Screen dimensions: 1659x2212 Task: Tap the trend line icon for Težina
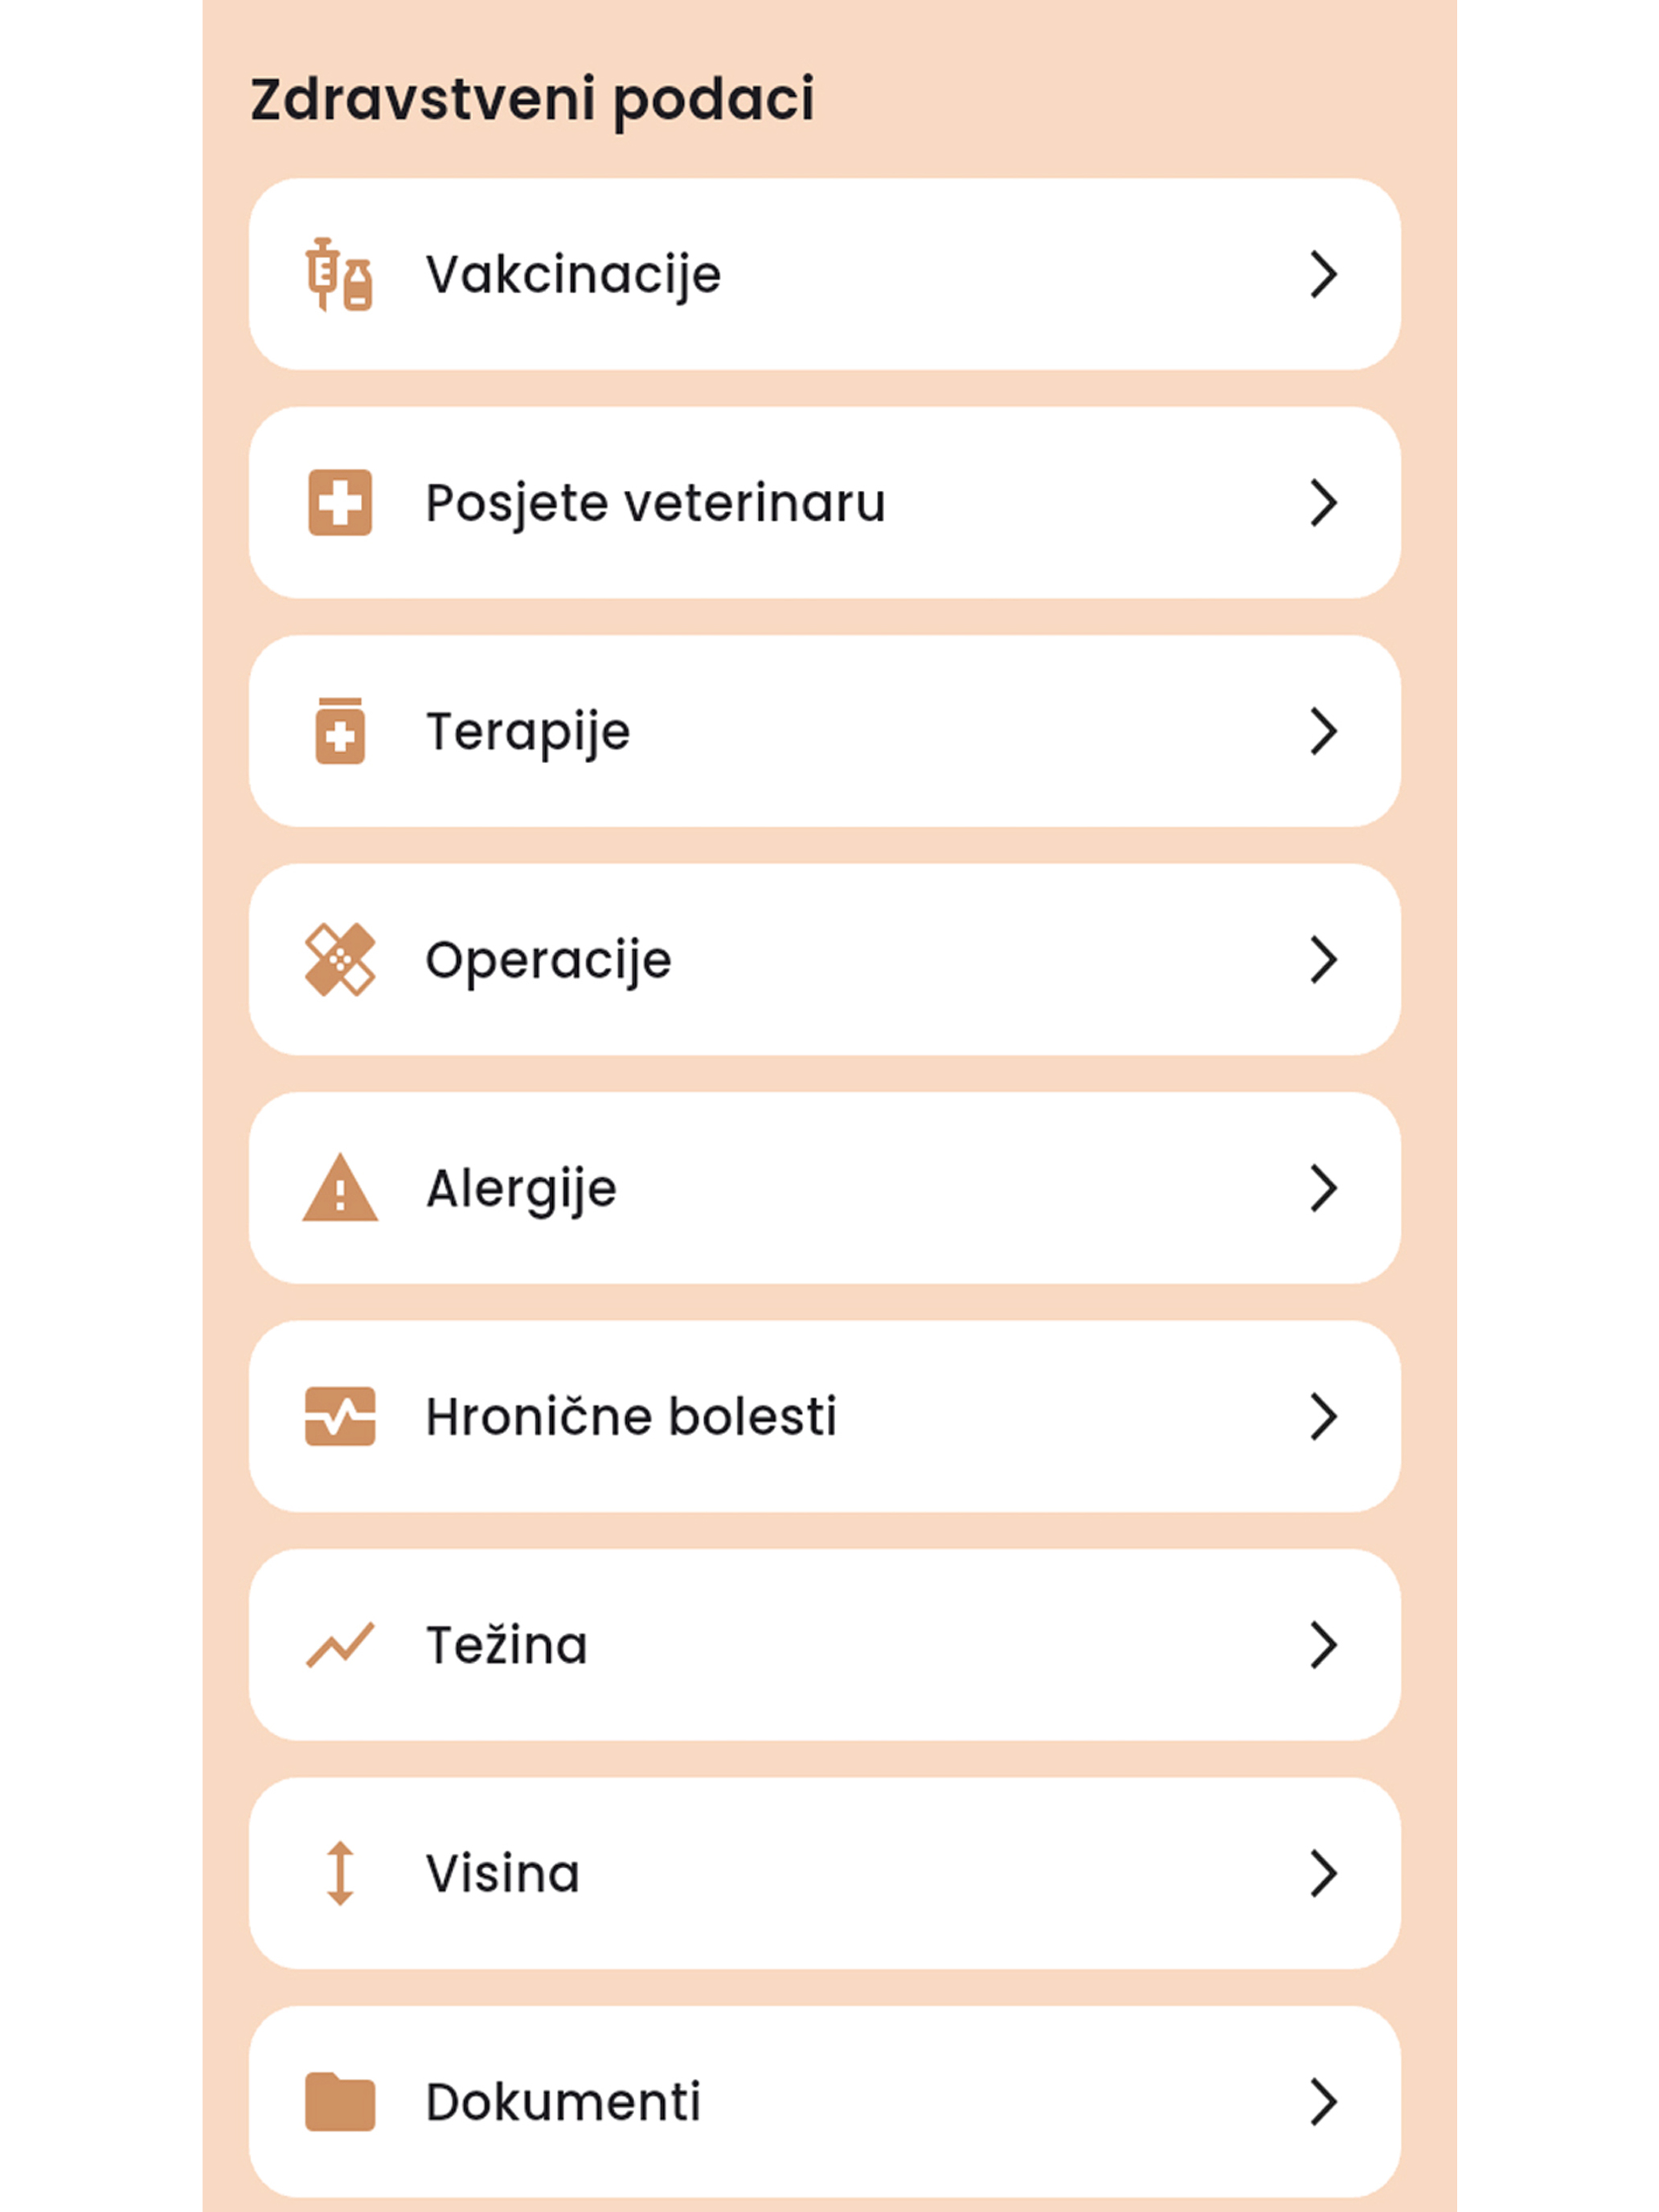point(340,1644)
